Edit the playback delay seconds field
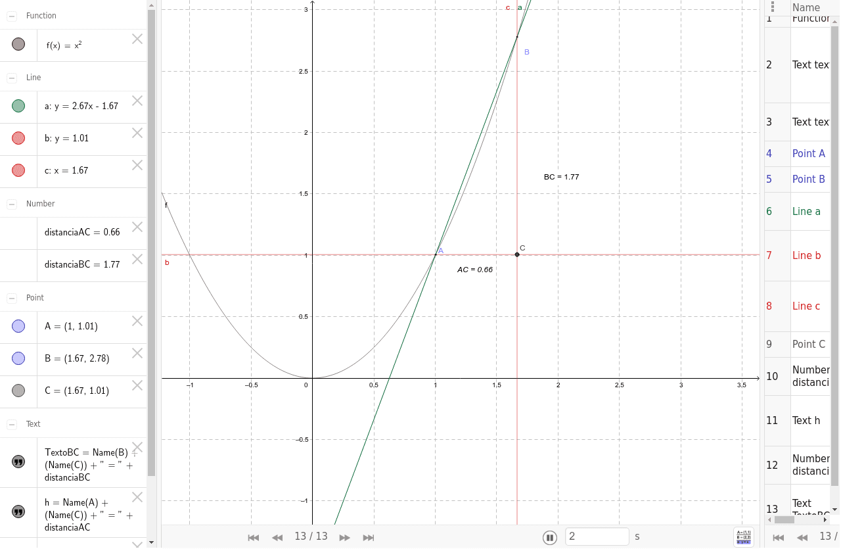Viewport: 841px width, 549px height. (x=597, y=537)
